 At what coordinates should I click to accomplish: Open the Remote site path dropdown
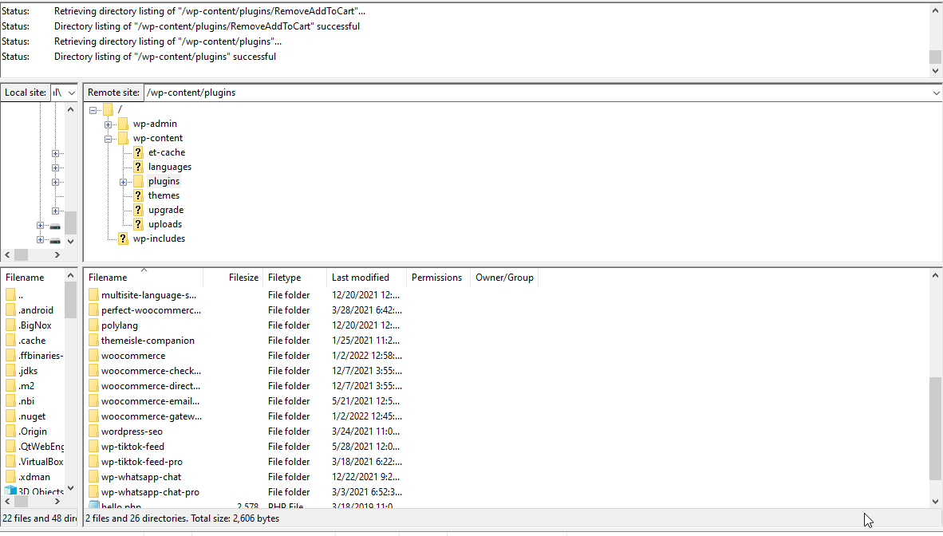[936, 93]
